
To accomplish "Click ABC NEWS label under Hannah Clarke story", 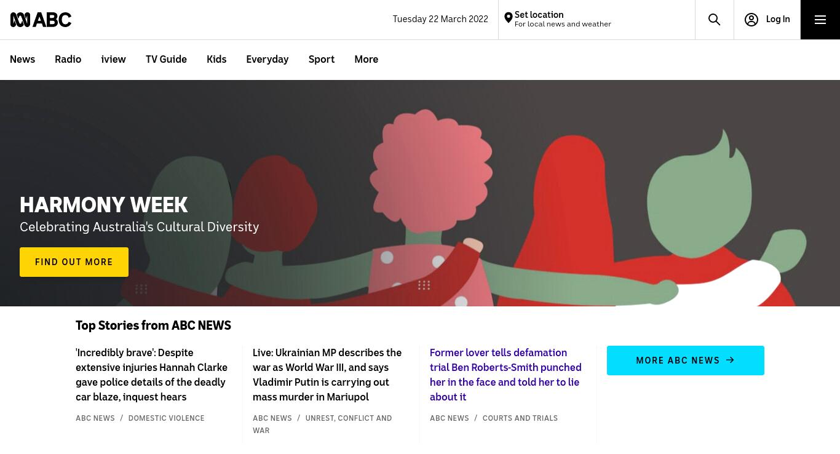I will (x=95, y=418).
